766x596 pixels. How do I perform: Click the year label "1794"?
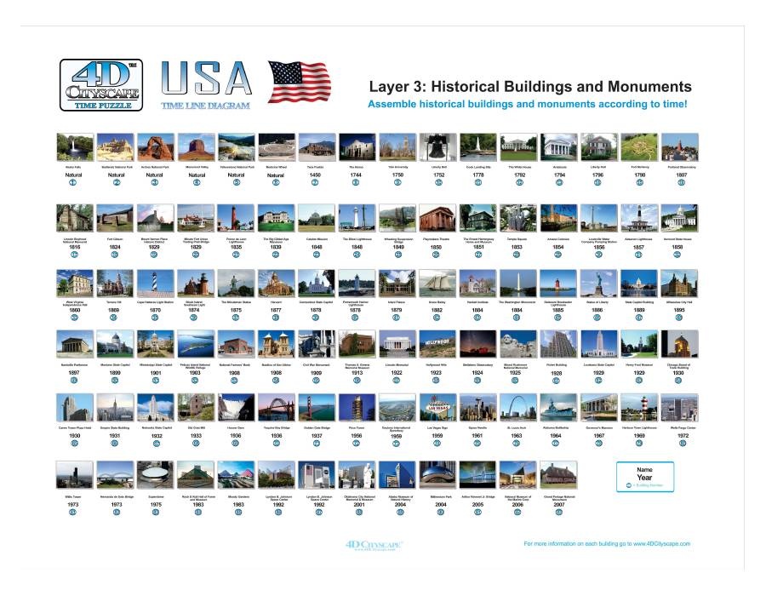click(559, 175)
